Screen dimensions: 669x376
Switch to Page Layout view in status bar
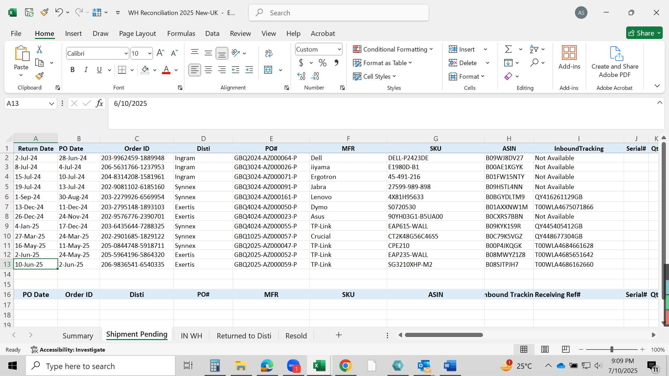[545, 349]
